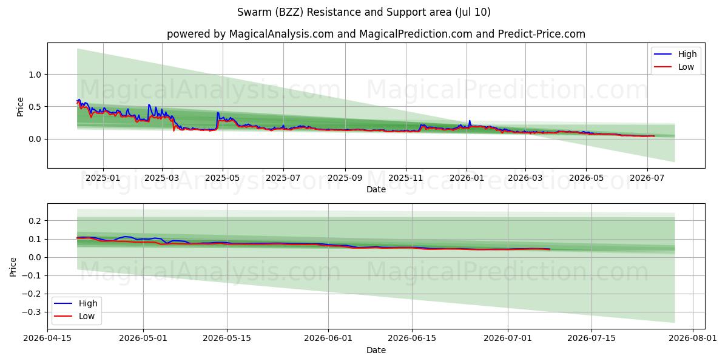Screen dimensions: 728x364
Task: Click the '2025-09' tick label on the top chart
Action: click(x=345, y=178)
